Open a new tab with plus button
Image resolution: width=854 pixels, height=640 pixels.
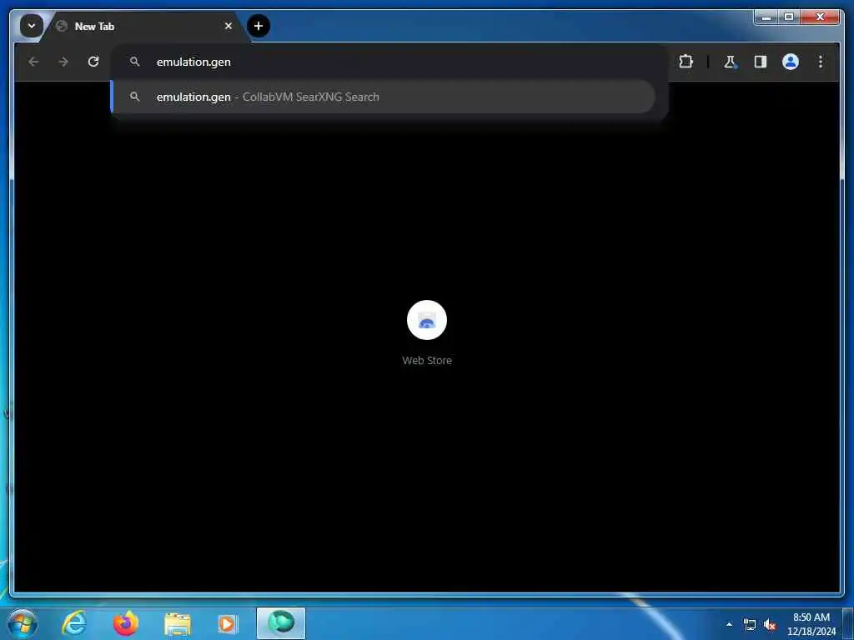259,26
